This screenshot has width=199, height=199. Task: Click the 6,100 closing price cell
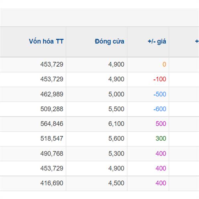116,124
